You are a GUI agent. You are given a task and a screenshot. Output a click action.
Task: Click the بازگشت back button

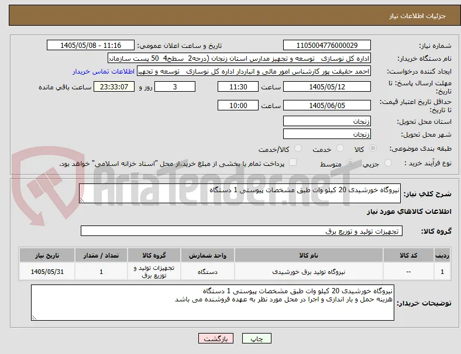[216, 338]
